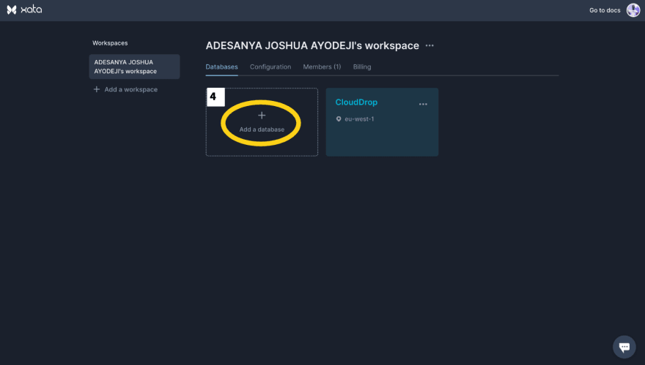Follow the Go to docs link

click(x=605, y=10)
